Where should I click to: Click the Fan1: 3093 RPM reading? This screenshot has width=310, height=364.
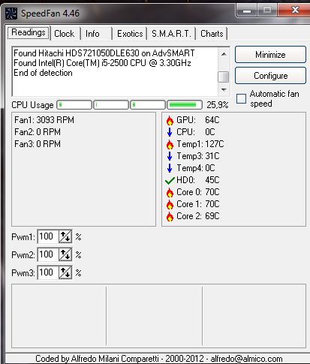[44, 120]
